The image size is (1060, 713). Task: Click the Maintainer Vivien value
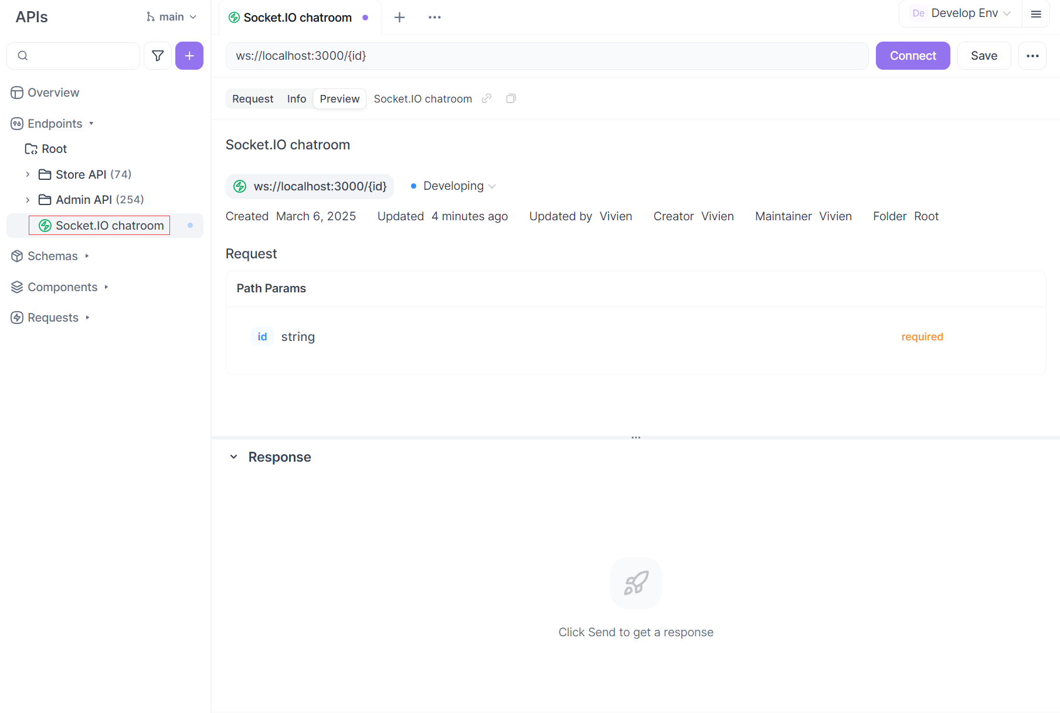pos(835,216)
